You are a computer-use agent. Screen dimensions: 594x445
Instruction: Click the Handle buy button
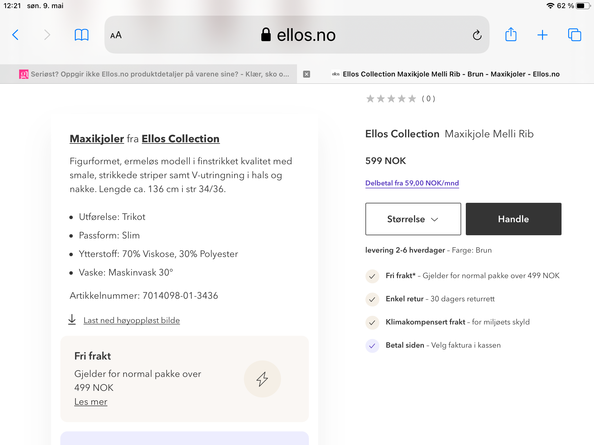513,219
